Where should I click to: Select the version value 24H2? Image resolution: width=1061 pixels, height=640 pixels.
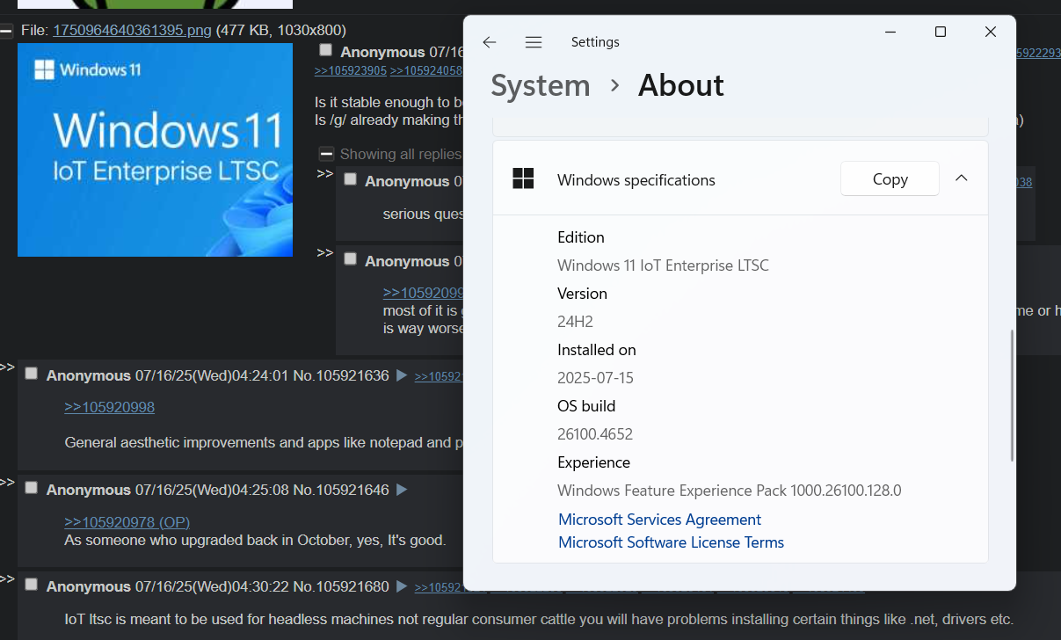(x=575, y=321)
